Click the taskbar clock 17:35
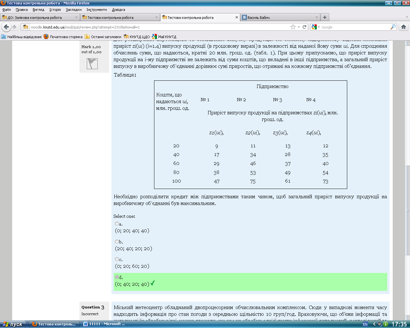The image size is (410, 328). [x=399, y=324]
